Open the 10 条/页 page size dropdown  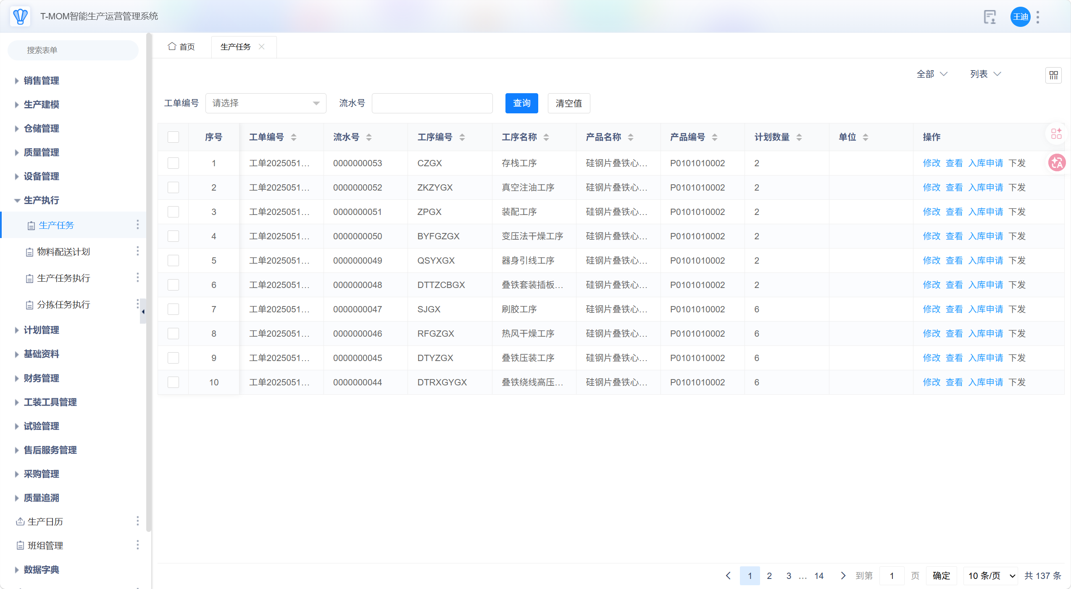click(x=990, y=576)
